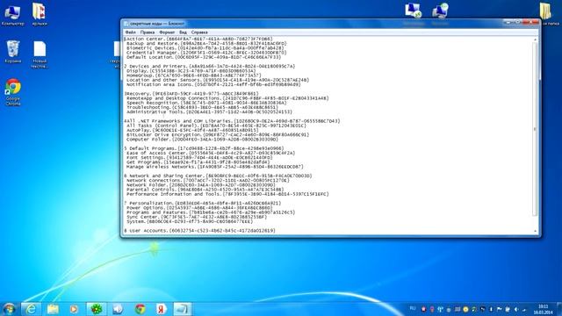Screen dimensions: 562x316
Task: Open the Вид menu
Action: (x=183, y=32)
